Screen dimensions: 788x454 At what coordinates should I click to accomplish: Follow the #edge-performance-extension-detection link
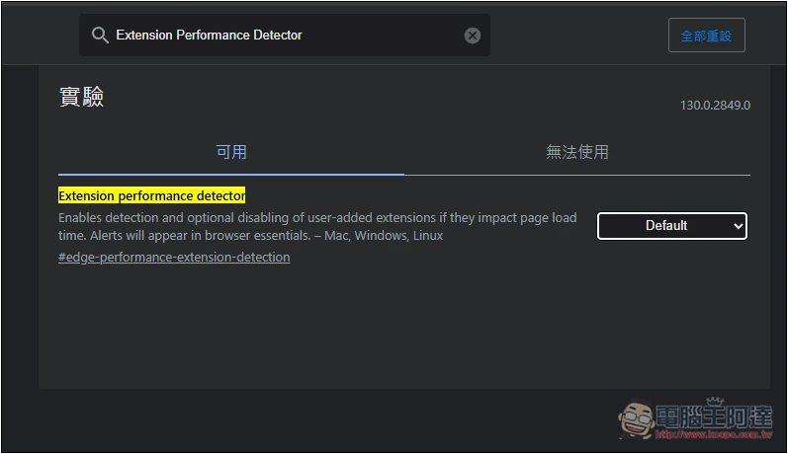174,258
